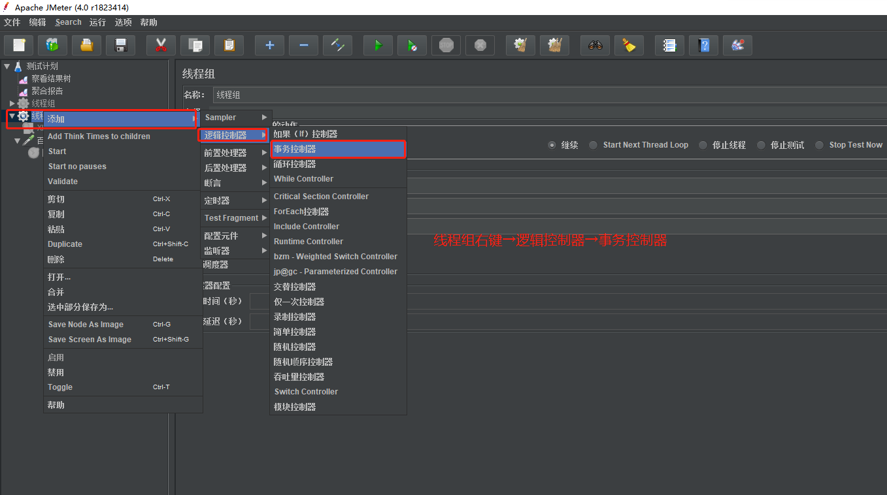Click the Clear toolbar icon
The image size is (887, 495).
pos(520,45)
